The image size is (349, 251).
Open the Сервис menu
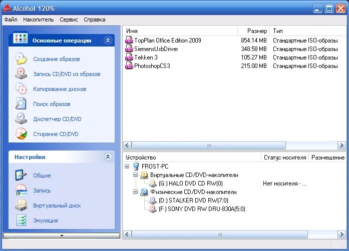69,19
